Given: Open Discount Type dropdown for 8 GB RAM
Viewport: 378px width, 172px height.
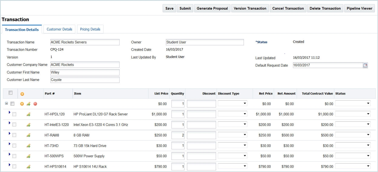Looking at the screenshot, I should [232, 135].
